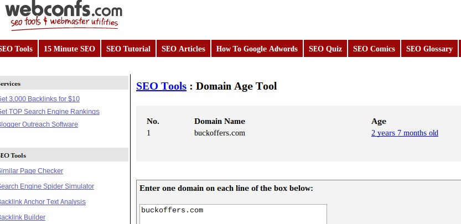Viewport: 461px width, 224px height.
Task: Click the No. column header
Action: pyautogui.click(x=153, y=121)
